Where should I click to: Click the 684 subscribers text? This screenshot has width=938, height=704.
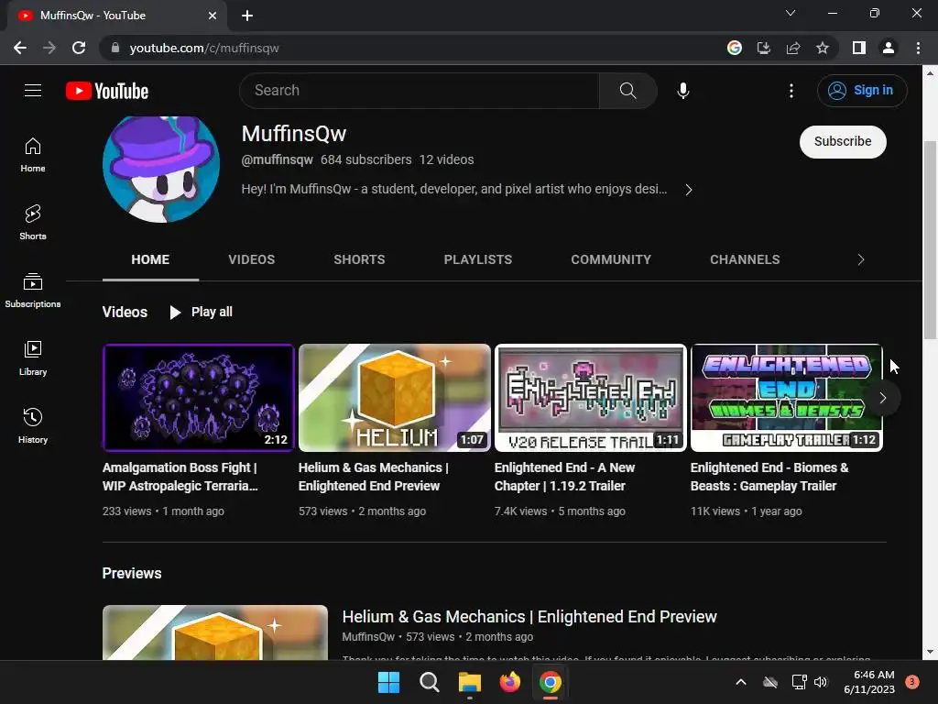click(365, 159)
